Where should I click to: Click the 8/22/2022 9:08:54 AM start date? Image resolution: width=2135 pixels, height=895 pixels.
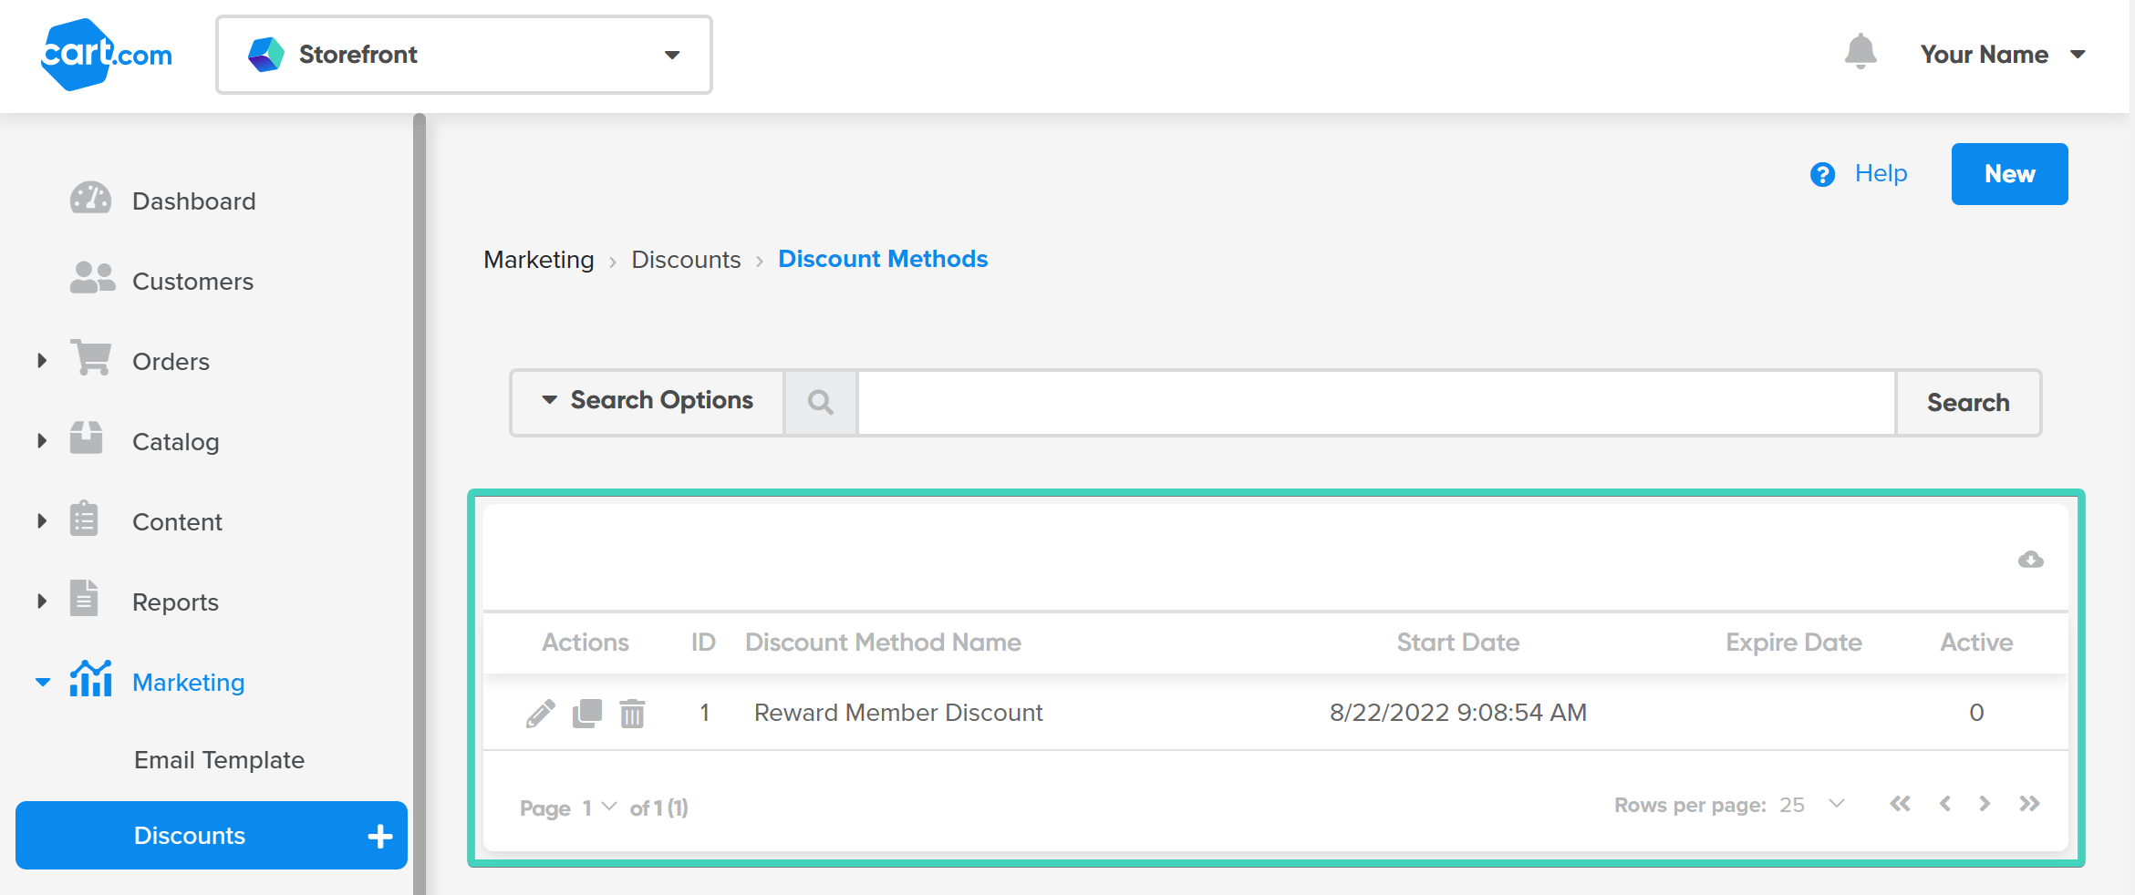coord(1457,713)
